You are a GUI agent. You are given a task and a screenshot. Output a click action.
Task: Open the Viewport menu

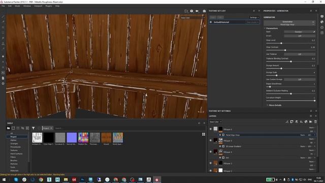tap(38, 6)
